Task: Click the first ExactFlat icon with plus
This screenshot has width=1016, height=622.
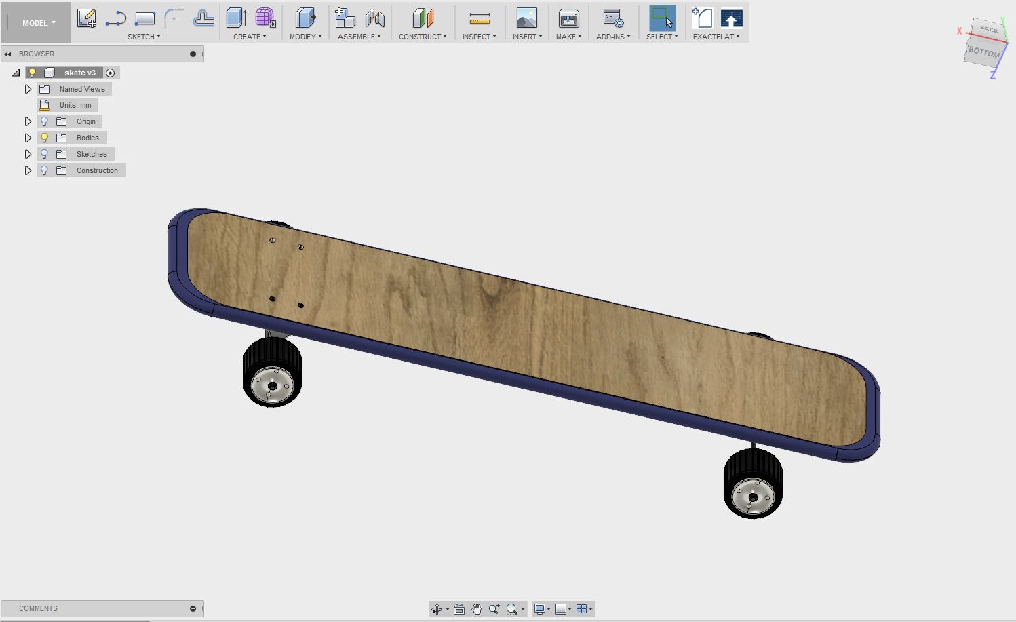Action: [702, 18]
